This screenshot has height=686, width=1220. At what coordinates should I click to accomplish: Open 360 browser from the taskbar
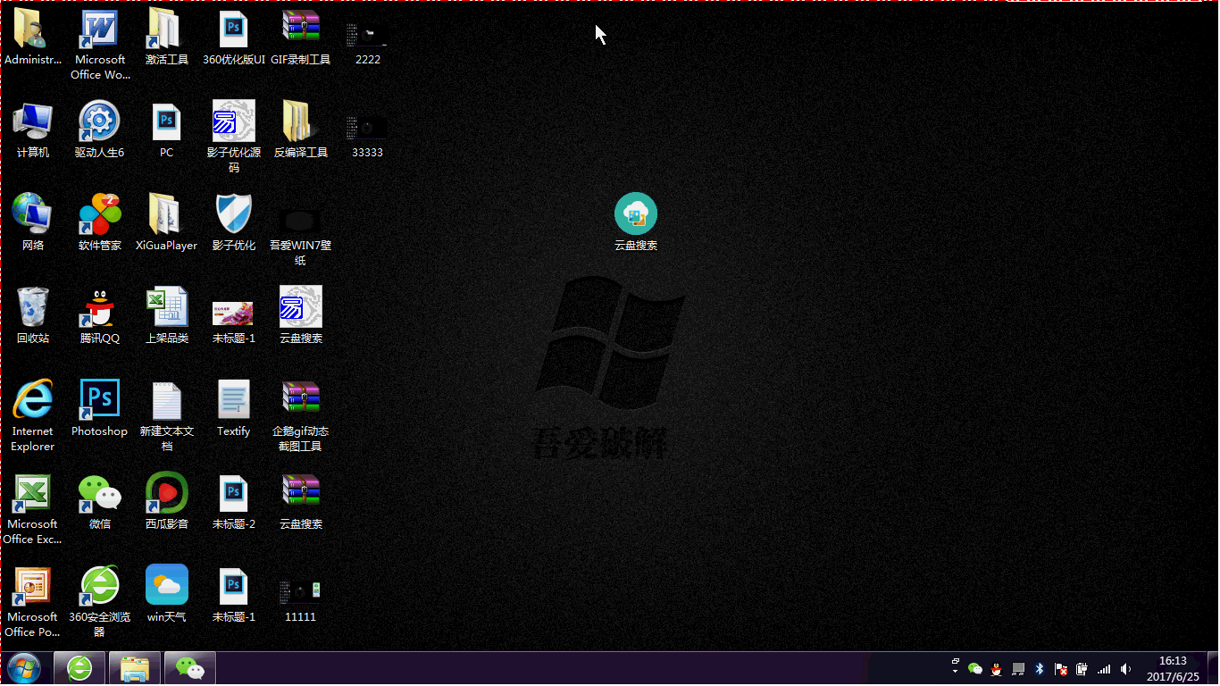tap(79, 668)
